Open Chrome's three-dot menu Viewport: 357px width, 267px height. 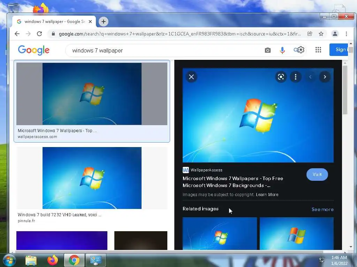(346, 34)
